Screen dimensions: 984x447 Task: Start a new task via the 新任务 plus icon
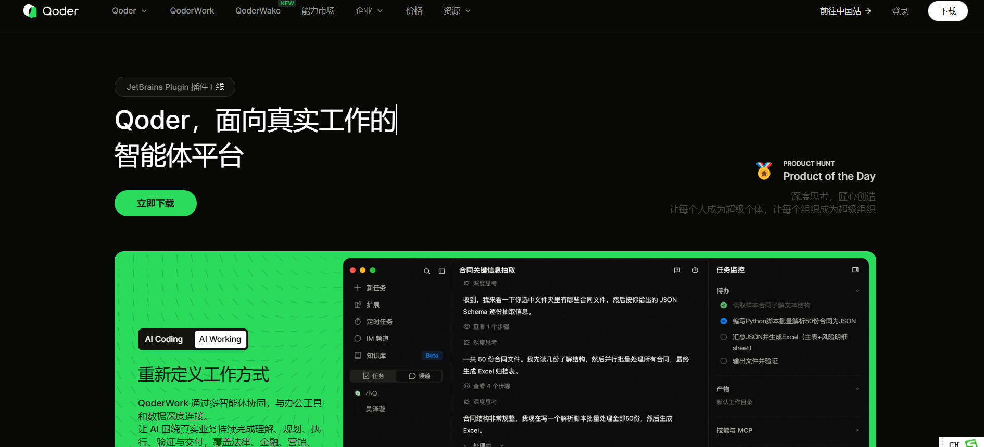(x=358, y=287)
